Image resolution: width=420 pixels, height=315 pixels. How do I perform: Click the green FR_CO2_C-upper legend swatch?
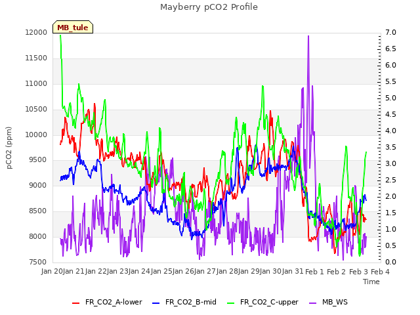point(230,303)
